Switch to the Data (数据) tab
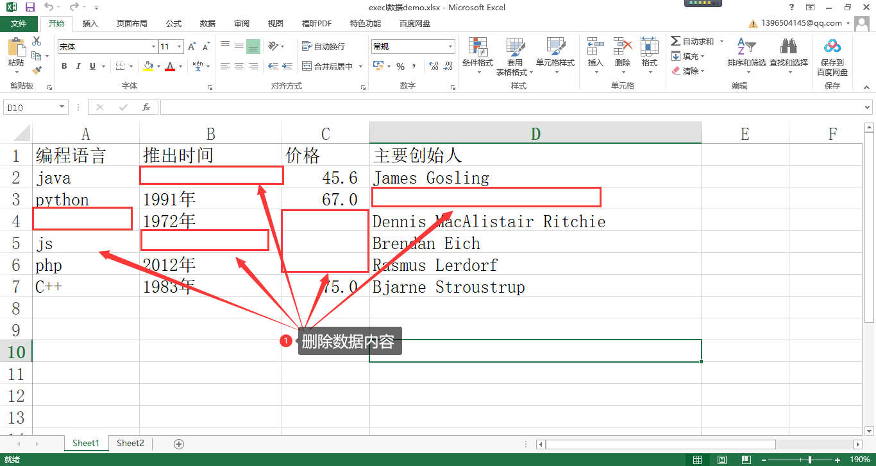This screenshot has height=466, width=876. (208, 23)
